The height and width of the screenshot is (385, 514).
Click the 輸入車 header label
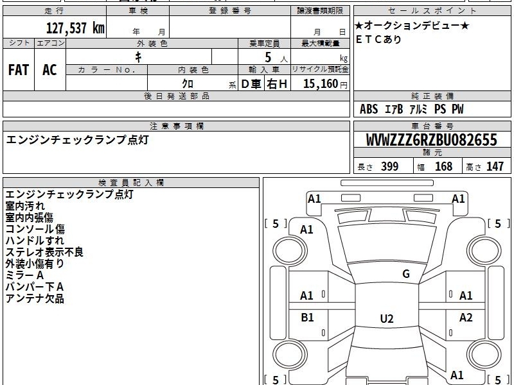coord(264,70)
